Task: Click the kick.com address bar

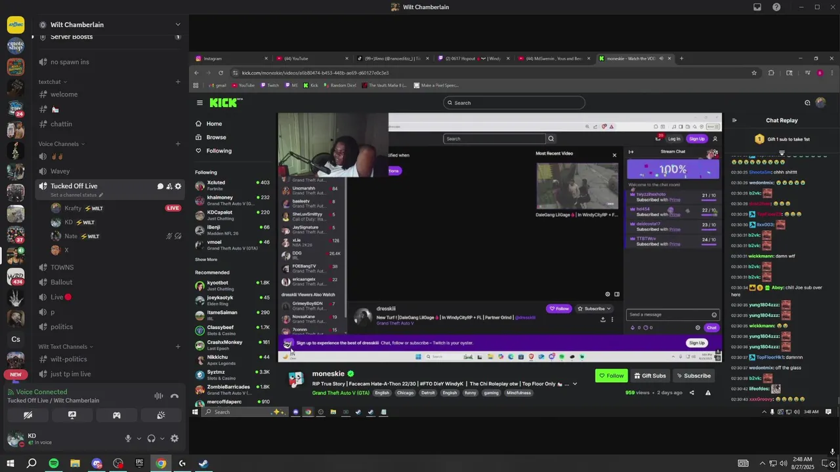Action: (x=492, y=73)
